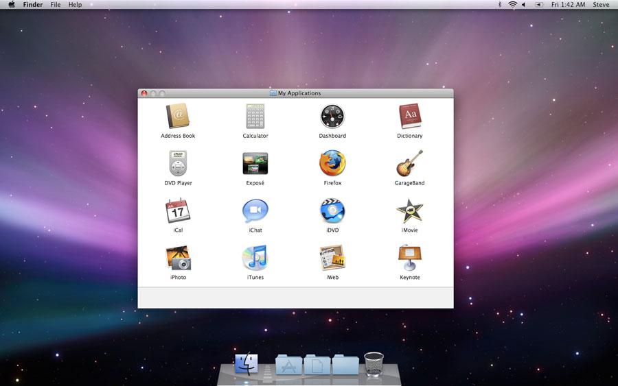Open the File menu

coord(56,5)
